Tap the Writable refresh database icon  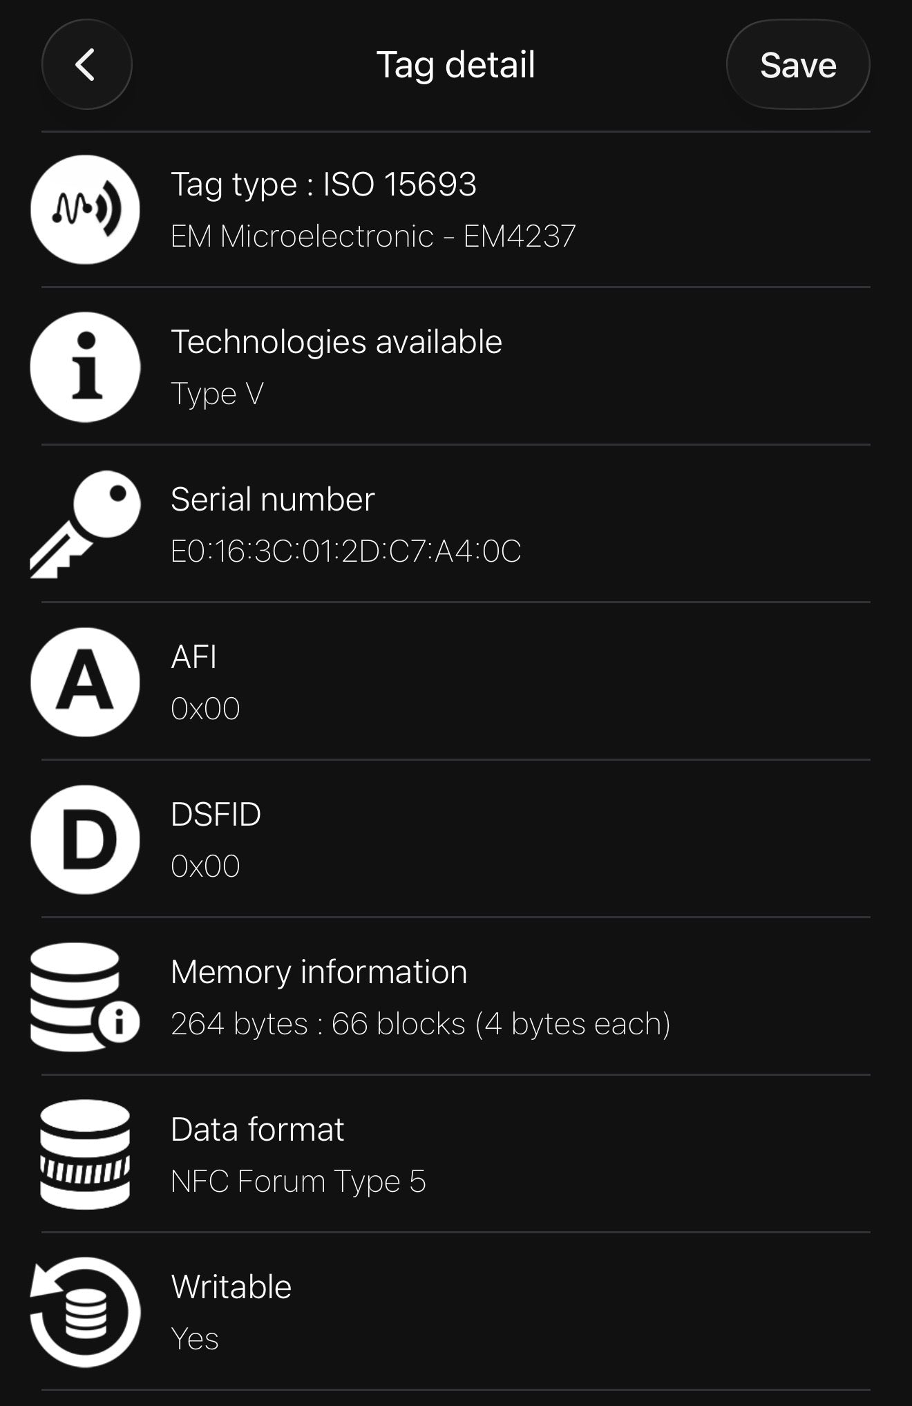85,1312
